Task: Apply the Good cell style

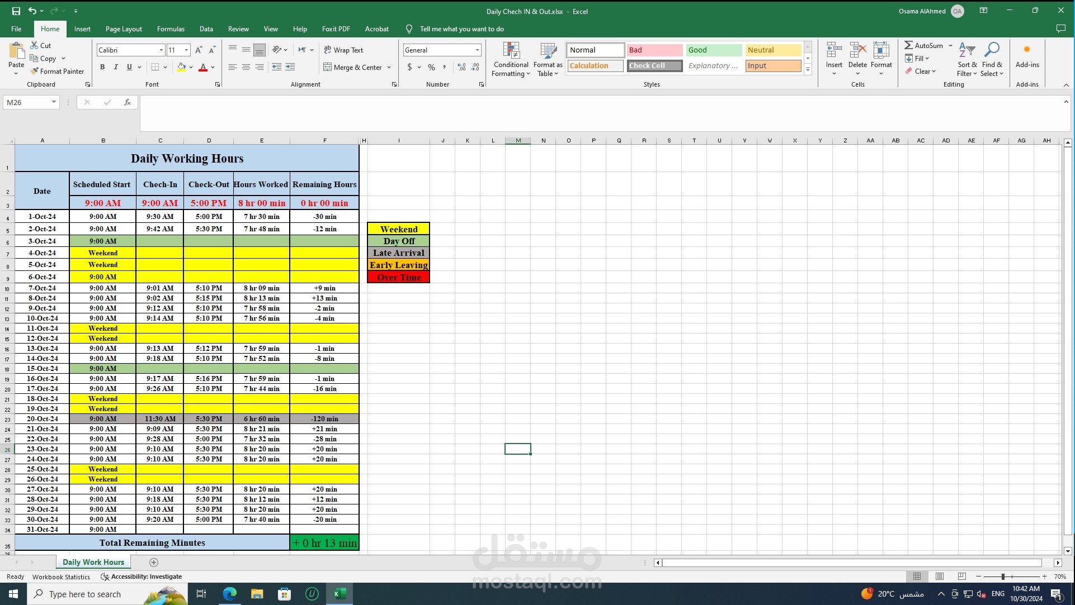Action: [x=714, y=50]
